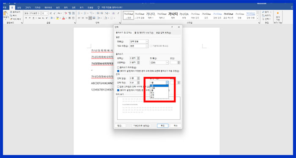Click the Center alignment icon
296x158 pixels.
tap(83, 18)
